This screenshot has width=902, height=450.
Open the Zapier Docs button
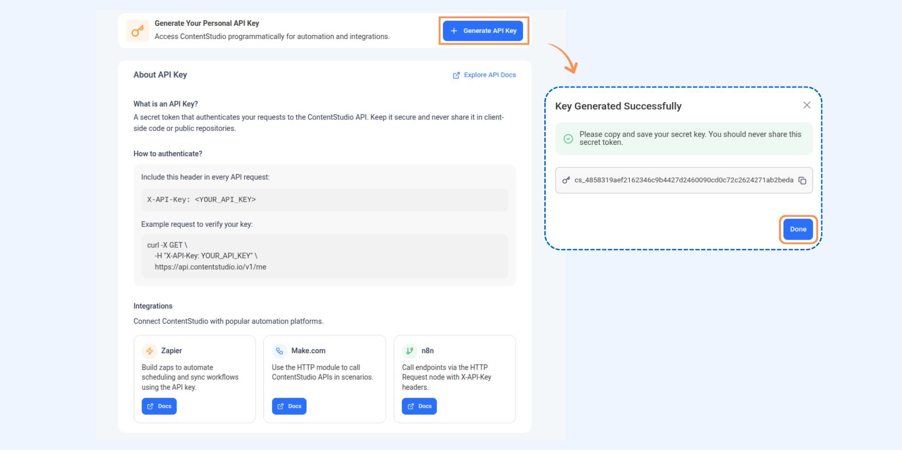pos(159,406)
